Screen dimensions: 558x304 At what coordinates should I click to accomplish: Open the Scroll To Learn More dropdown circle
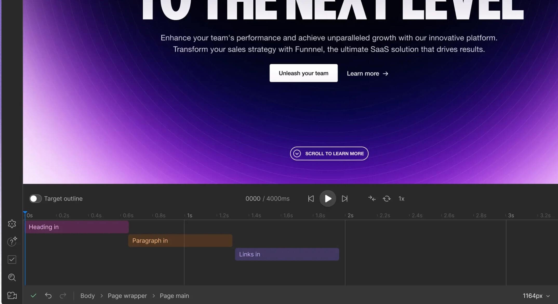coord(297,153)
